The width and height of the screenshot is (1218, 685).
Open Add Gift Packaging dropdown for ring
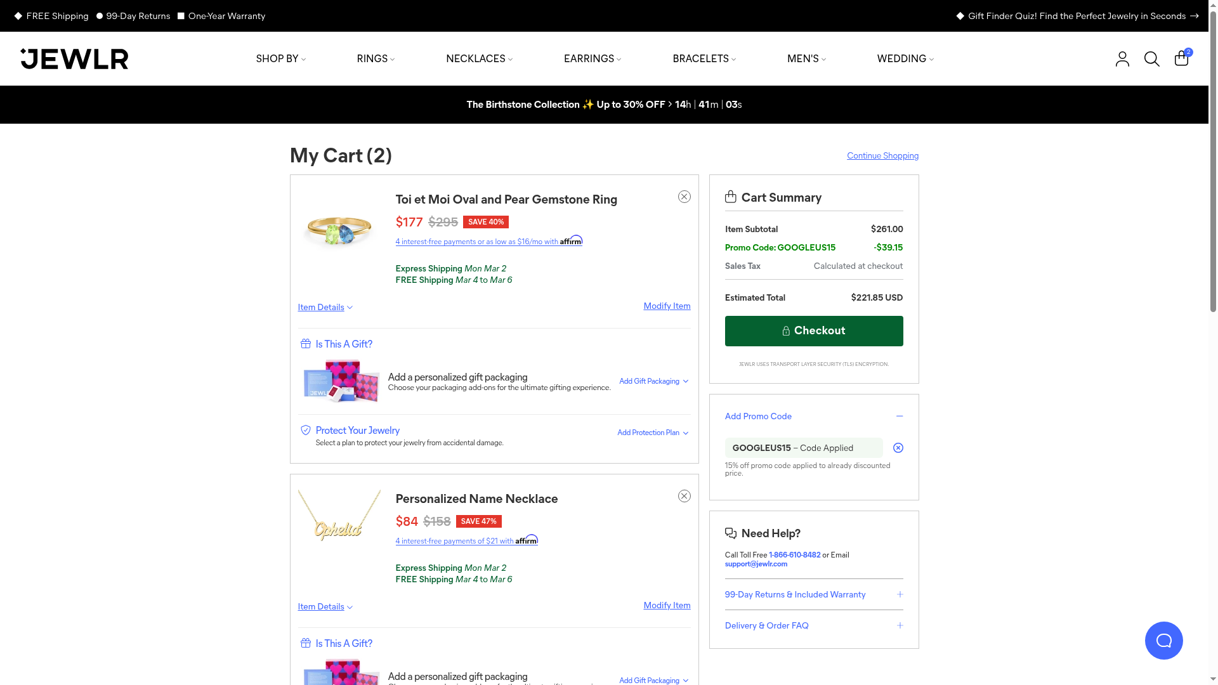653,381
